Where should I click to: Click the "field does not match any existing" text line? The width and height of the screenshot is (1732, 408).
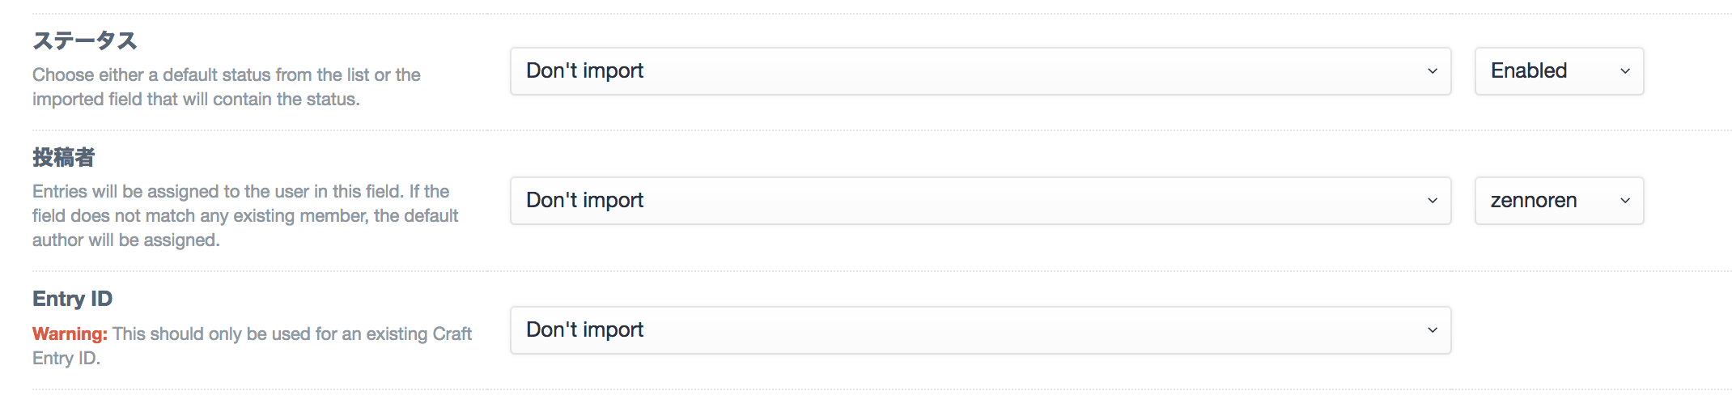(245, 215)
